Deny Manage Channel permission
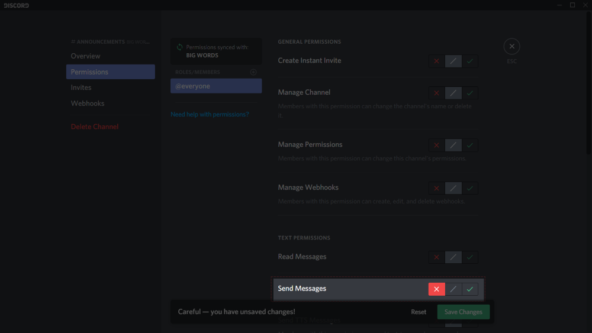This screenshot has height=333, width=592. coord(436,93)
